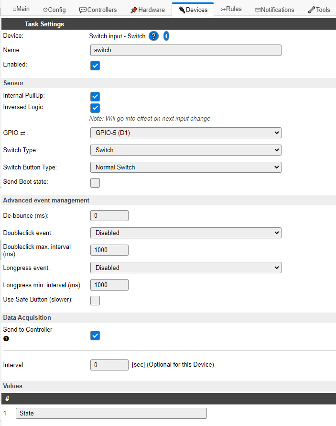Click the blue info icon beside Device
Viewport: 336px width, 426px height.
[166, 36]
